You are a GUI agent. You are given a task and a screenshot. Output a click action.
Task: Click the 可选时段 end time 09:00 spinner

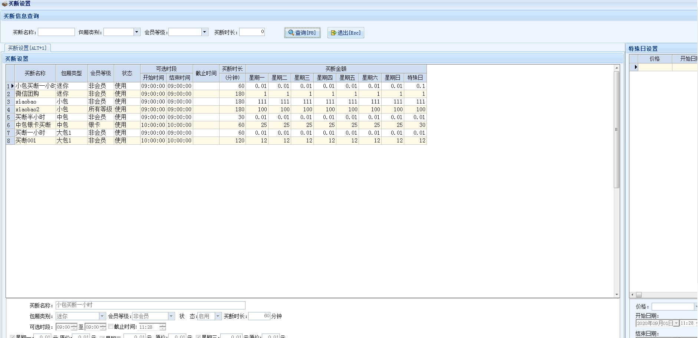[x=103, y=327]
